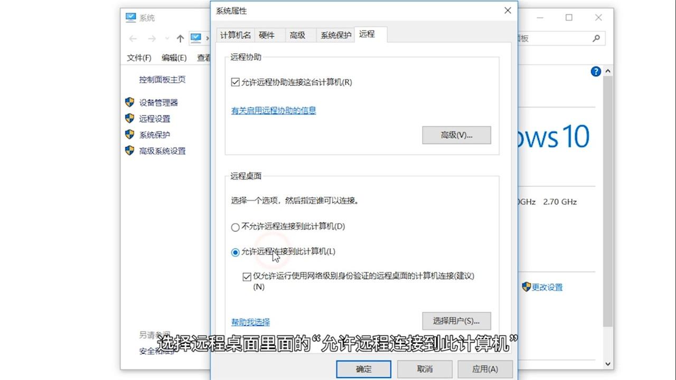The width and height of the screenshot is (676, 380).
Task: Open 有关启用远程协助的信息 link
Action: (x=274, y=110)
